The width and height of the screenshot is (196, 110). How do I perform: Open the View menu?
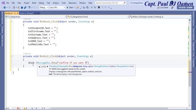(19, 3)
